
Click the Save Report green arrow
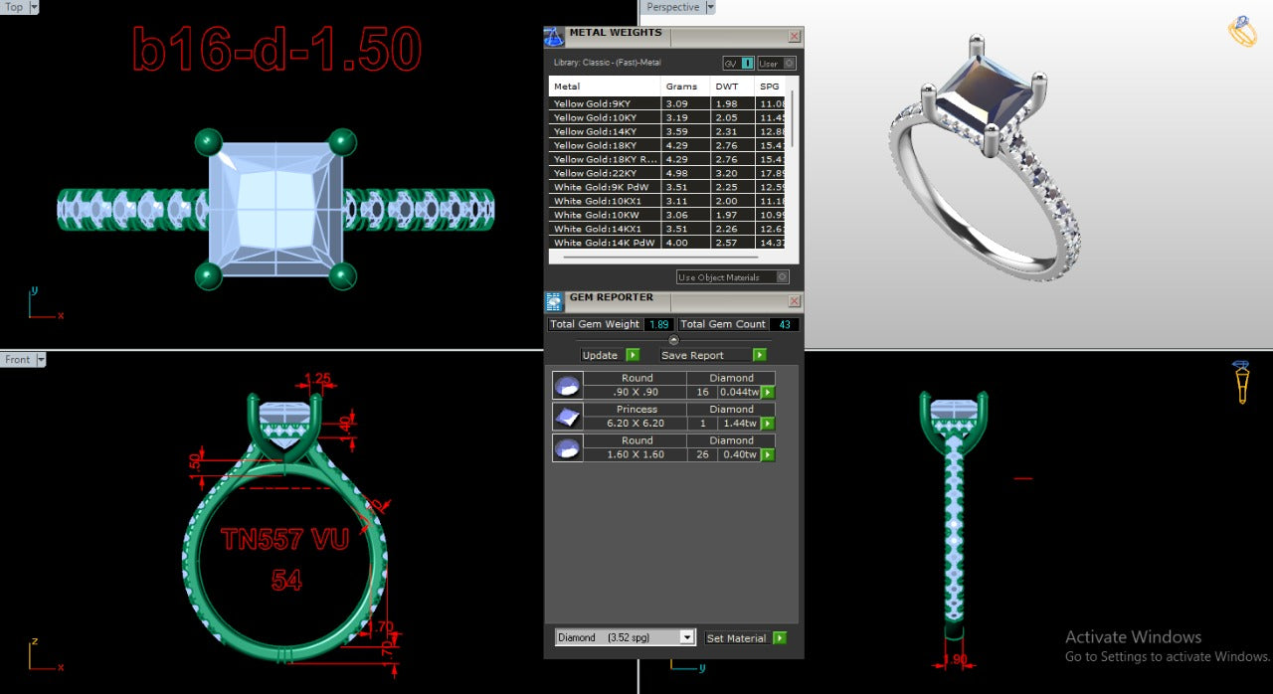pos(760,355)
